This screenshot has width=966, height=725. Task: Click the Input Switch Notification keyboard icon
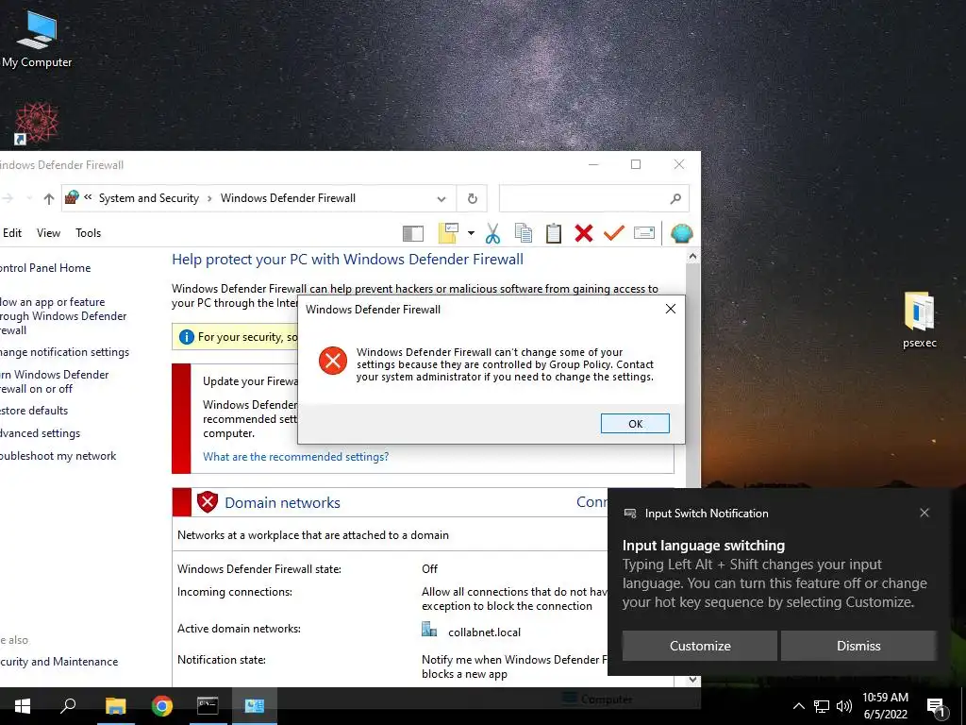tap(629, 514)
